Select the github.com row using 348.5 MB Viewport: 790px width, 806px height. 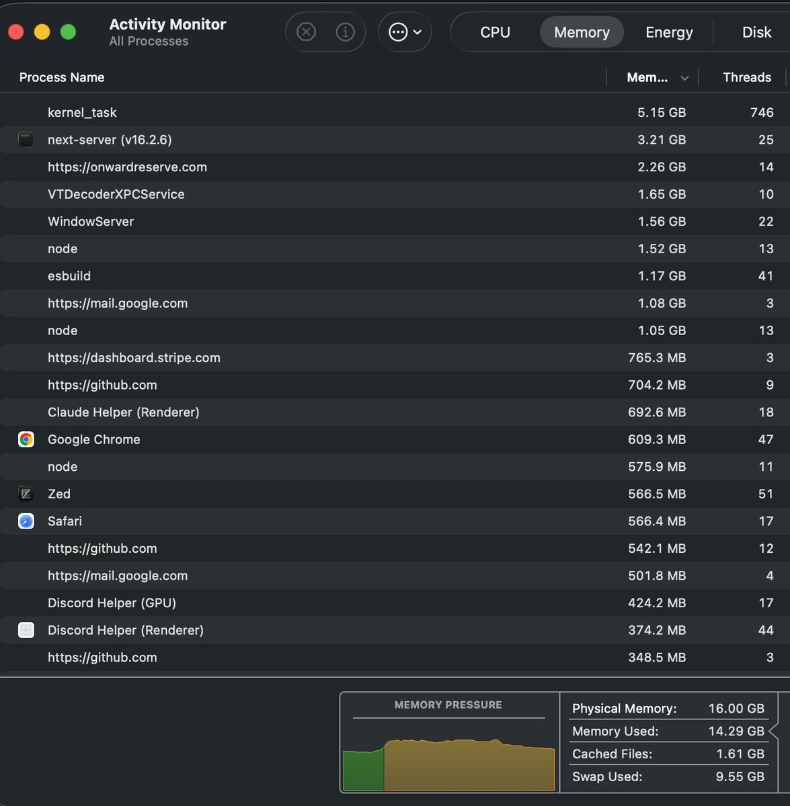tap(395, 658)
